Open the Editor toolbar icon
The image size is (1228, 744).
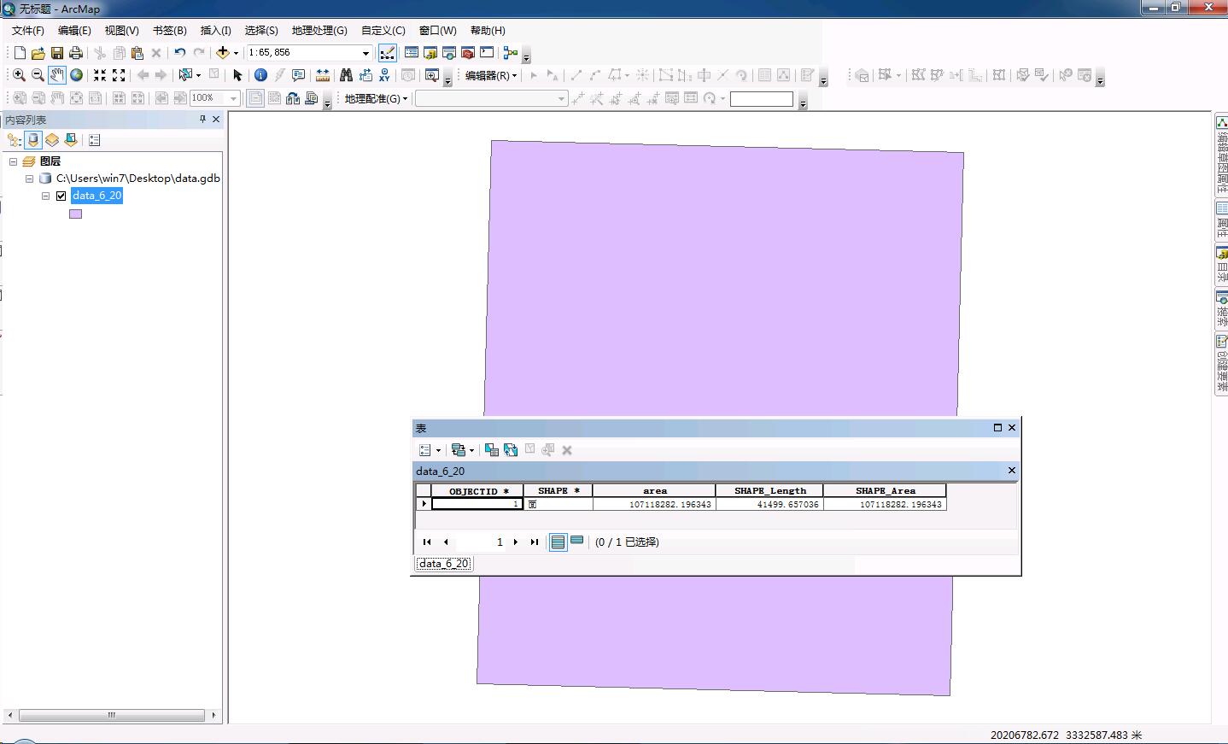387,53
